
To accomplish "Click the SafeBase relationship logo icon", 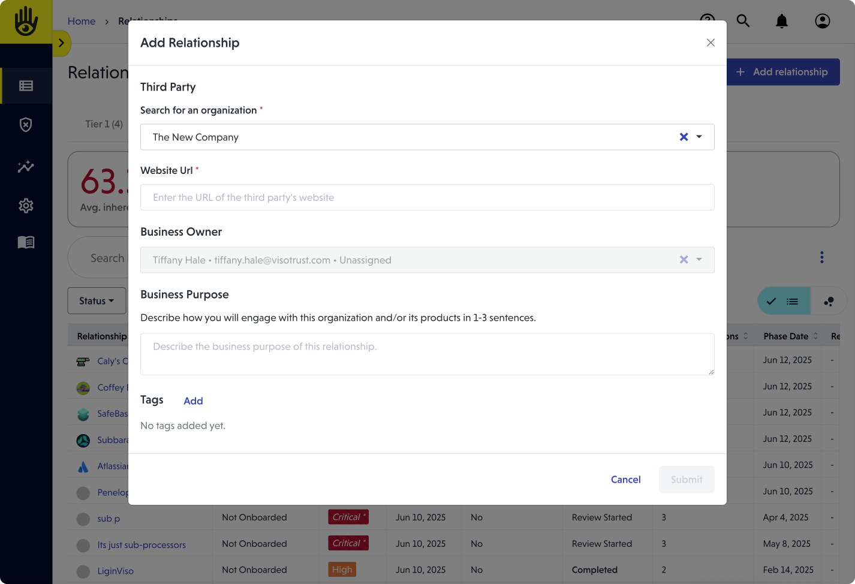I will tap(83, 414).
